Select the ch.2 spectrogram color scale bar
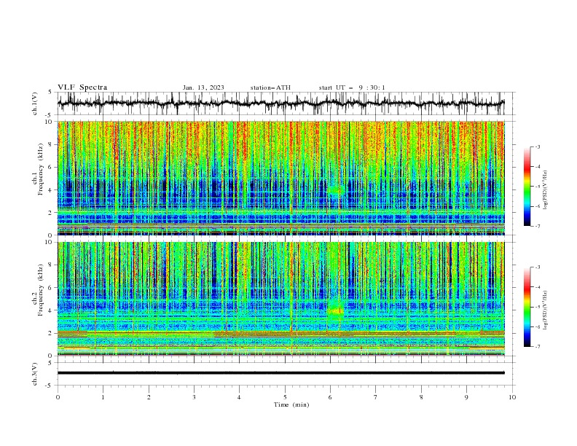Screen dimensions: 577x446 [x=527, y=307]
